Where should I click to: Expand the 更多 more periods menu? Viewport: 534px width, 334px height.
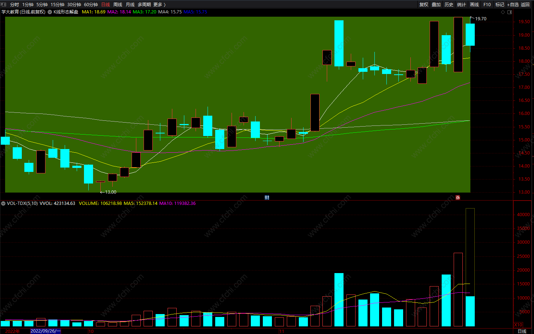[159, 5]
